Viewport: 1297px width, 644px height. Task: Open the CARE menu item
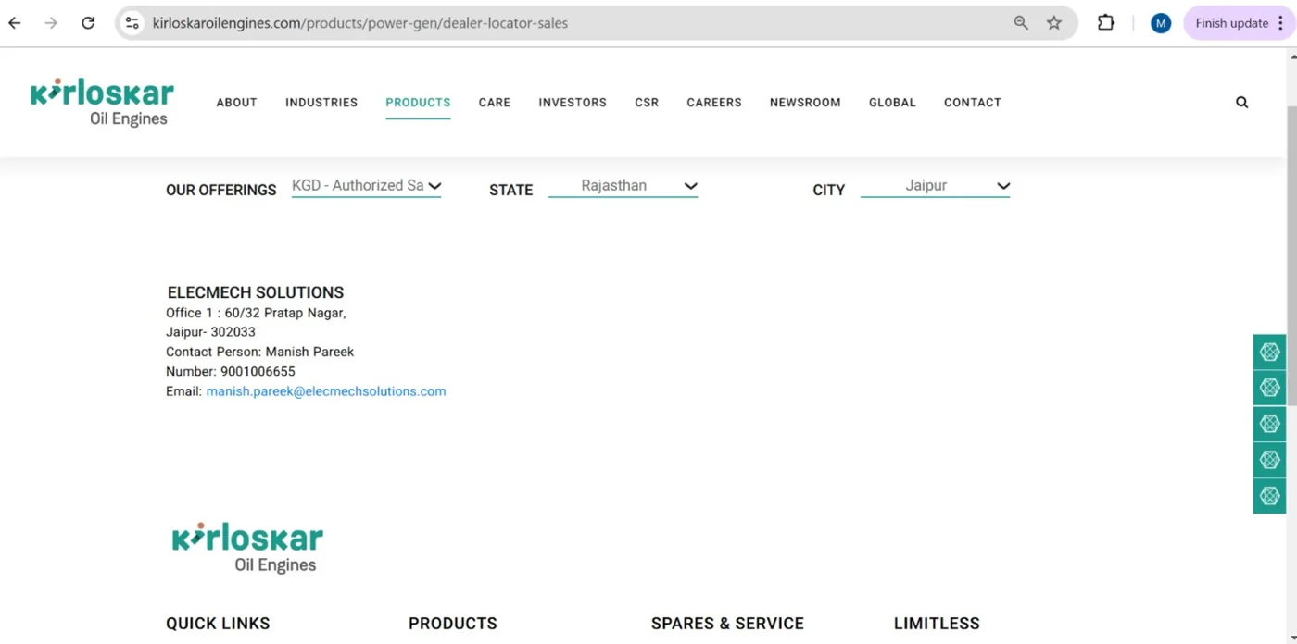pyautogui.click(x=495, y=103)
